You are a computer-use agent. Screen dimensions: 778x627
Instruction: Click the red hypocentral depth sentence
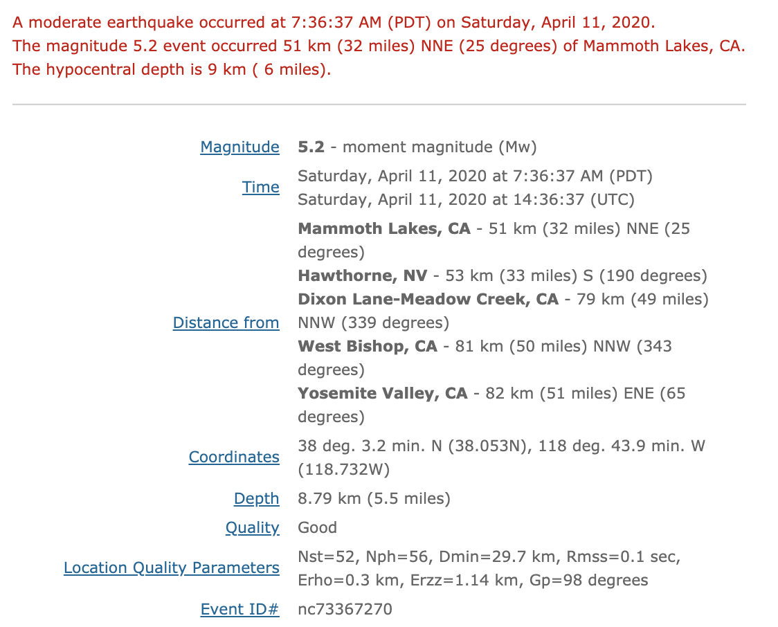tap(172, 70)
